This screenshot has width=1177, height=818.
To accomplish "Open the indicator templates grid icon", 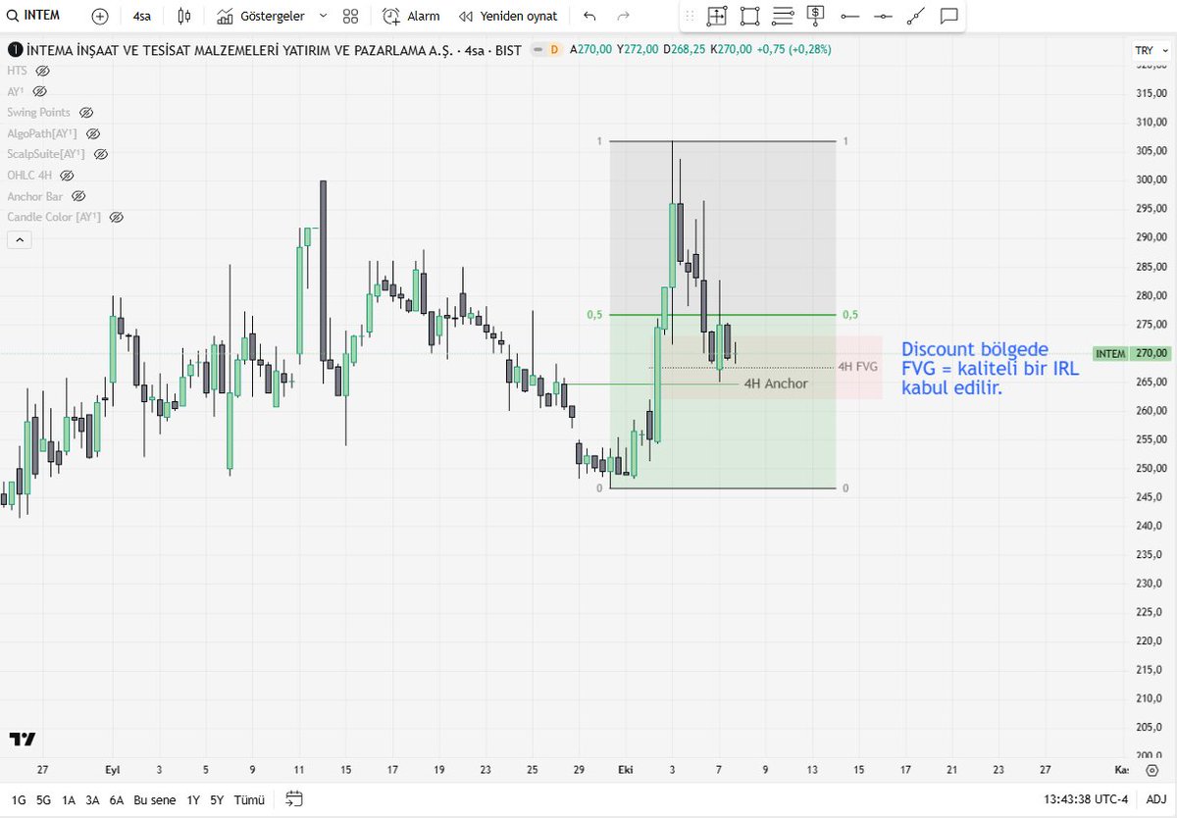I will [351, 16].
